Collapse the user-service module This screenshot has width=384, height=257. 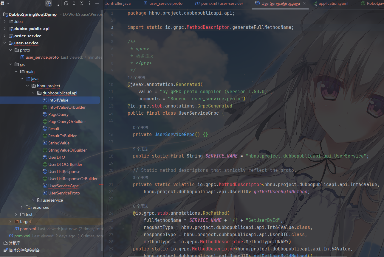(5, 43)
